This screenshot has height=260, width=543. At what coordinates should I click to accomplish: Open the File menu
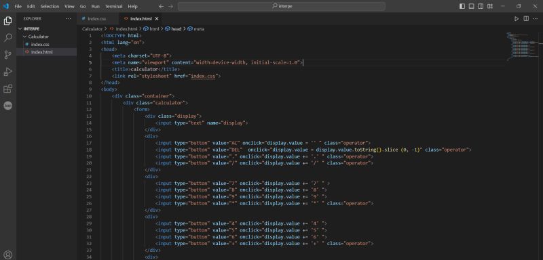[x=18, y=6]
